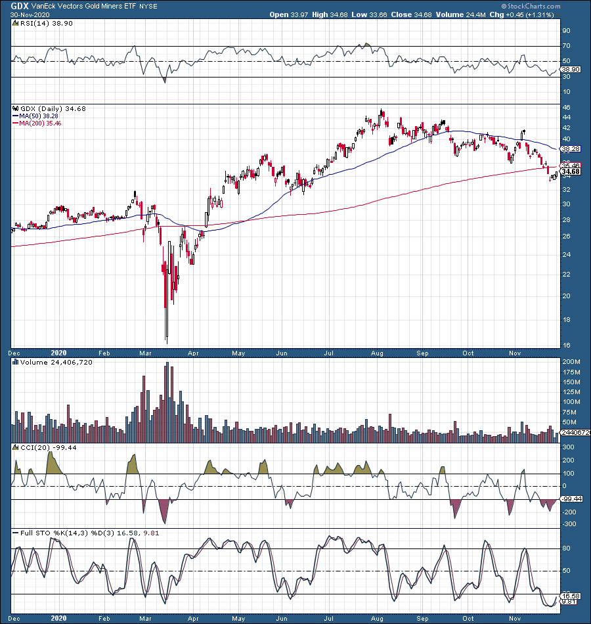Click the volume bars icon beside Volume label

pyautogui.click(x=16, y=362)
